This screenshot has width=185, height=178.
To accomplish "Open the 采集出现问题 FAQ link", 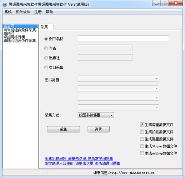I will pos(79,158).
